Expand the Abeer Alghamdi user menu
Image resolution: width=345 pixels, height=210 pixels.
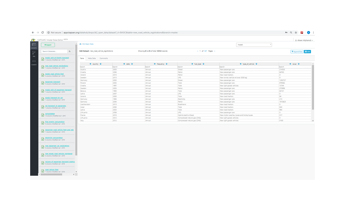[x=304, y=40]
